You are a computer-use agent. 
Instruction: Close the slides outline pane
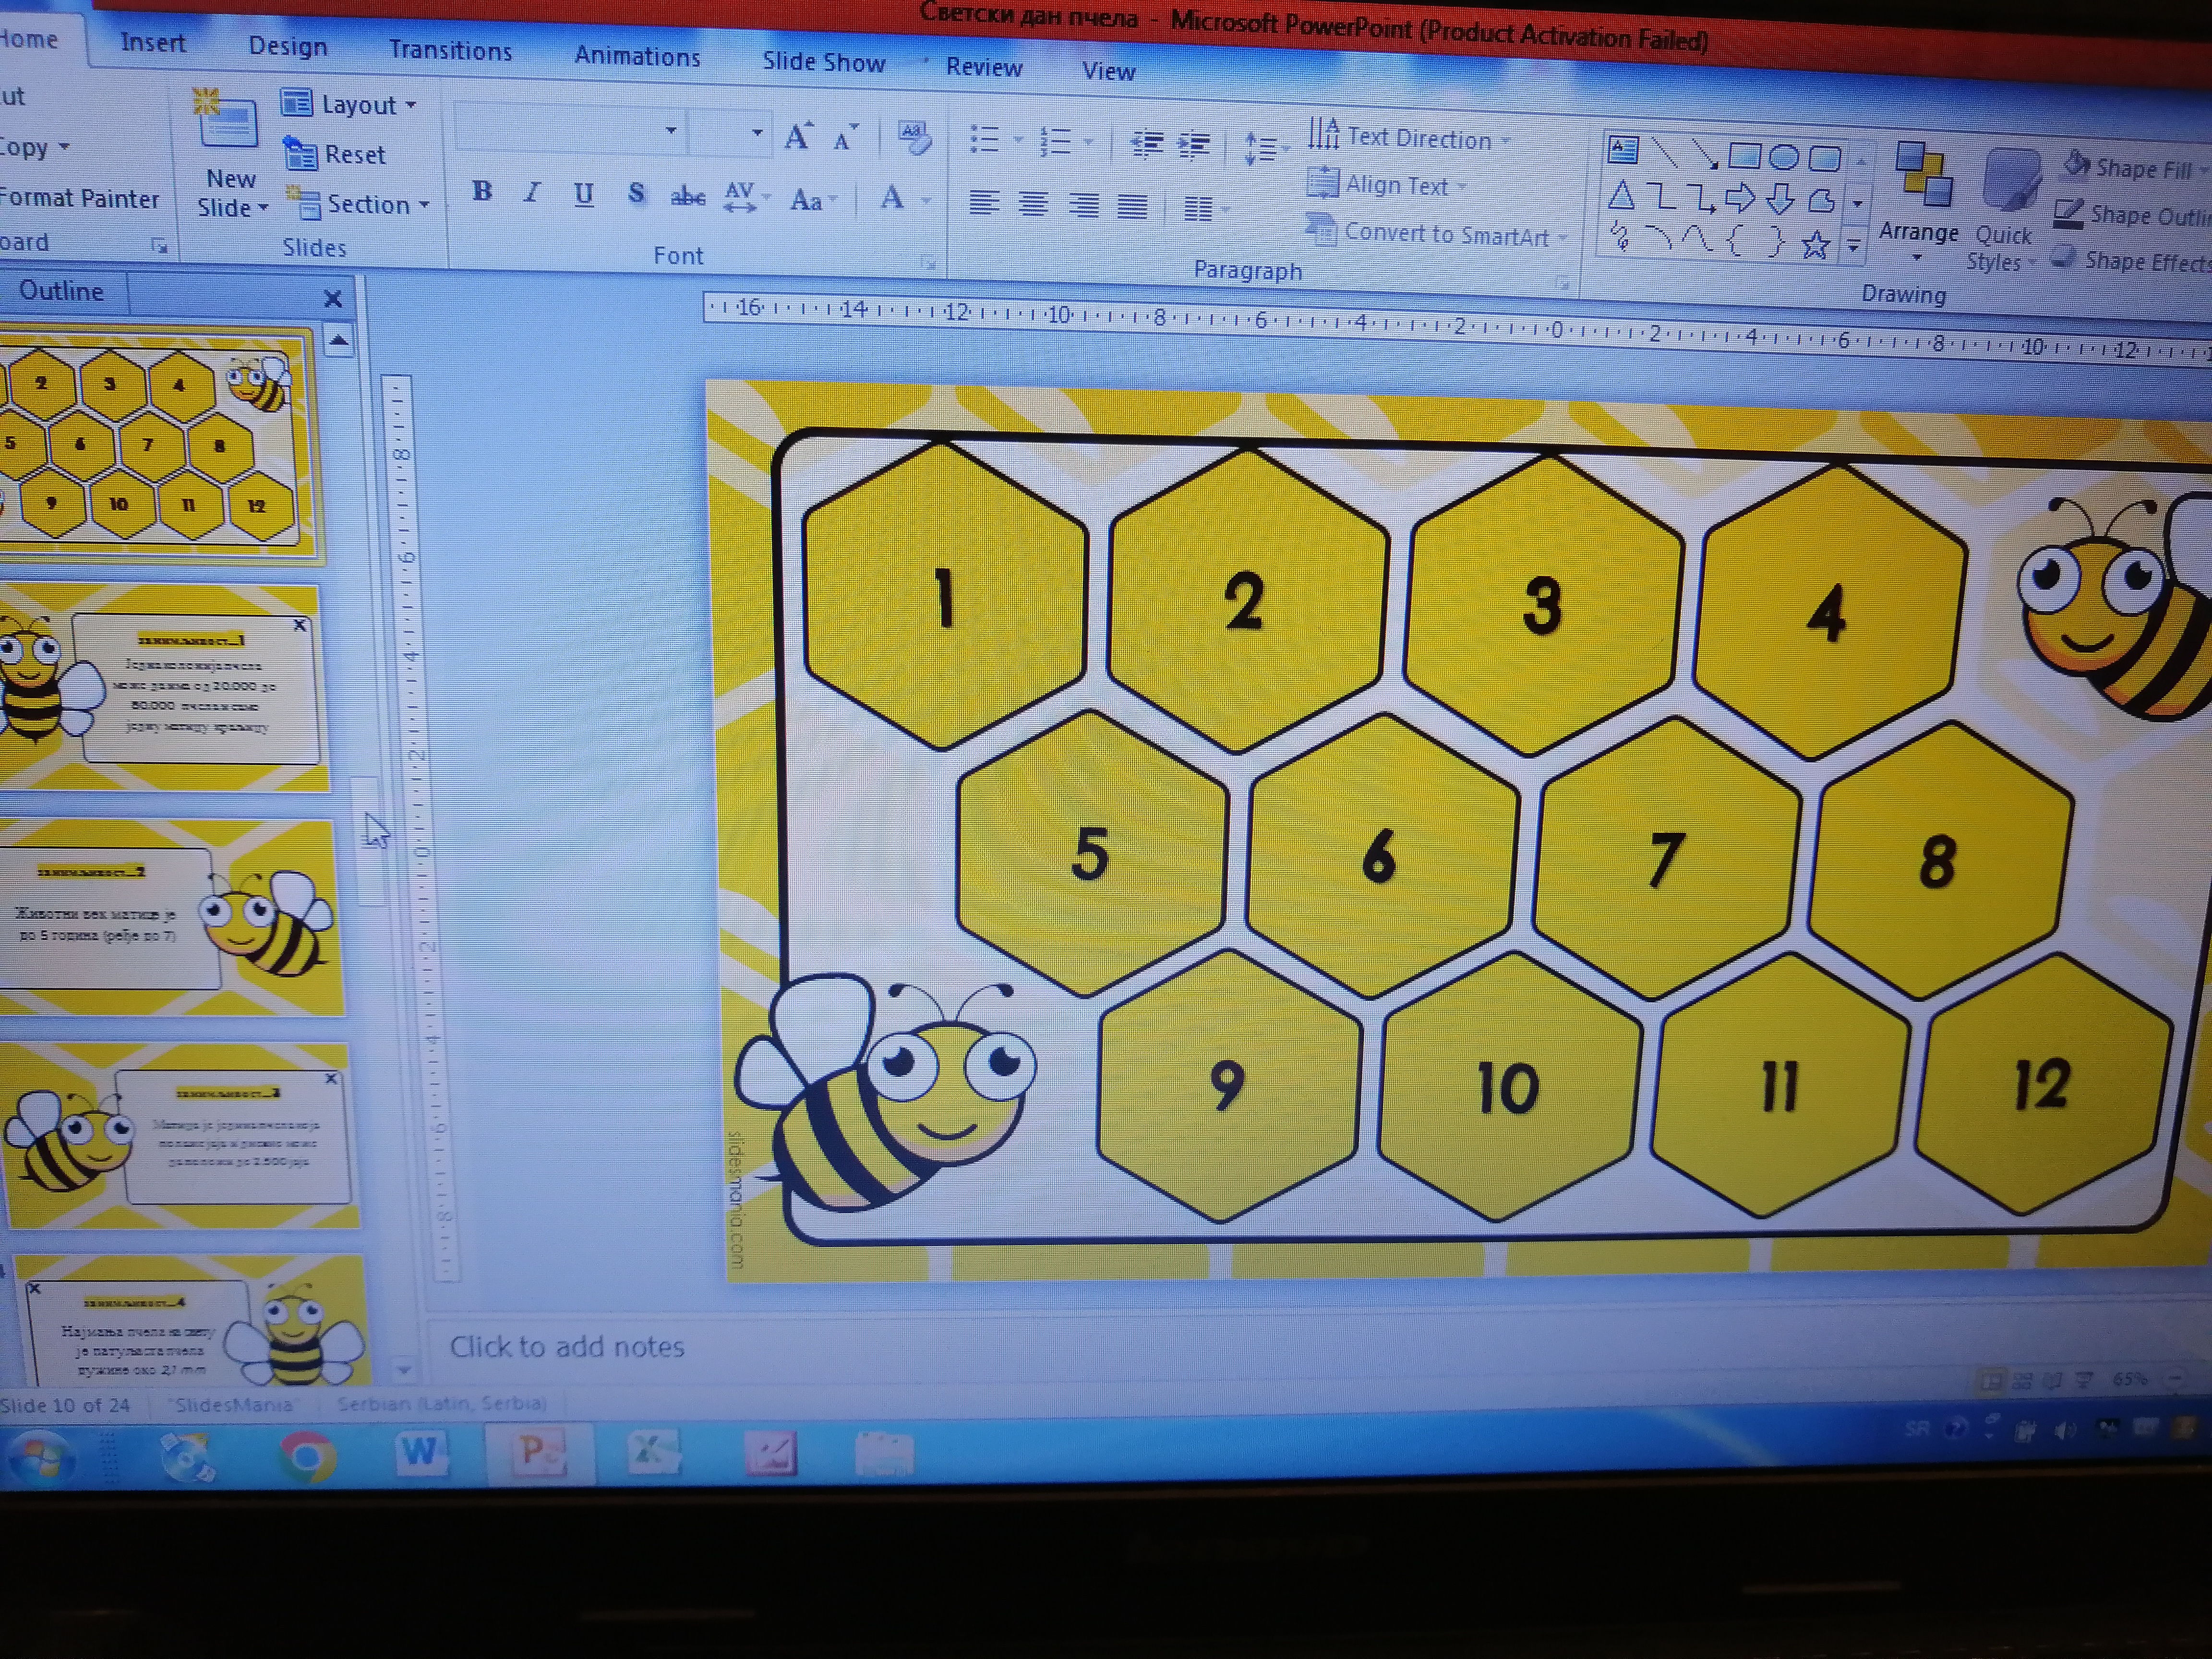pos(333,298)
